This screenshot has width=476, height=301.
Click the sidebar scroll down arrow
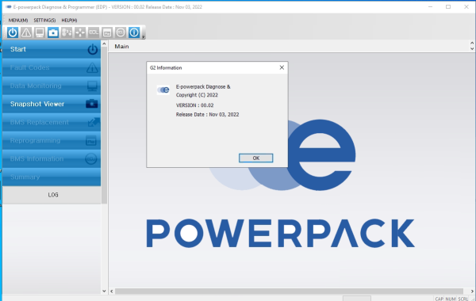click(104, 291)
